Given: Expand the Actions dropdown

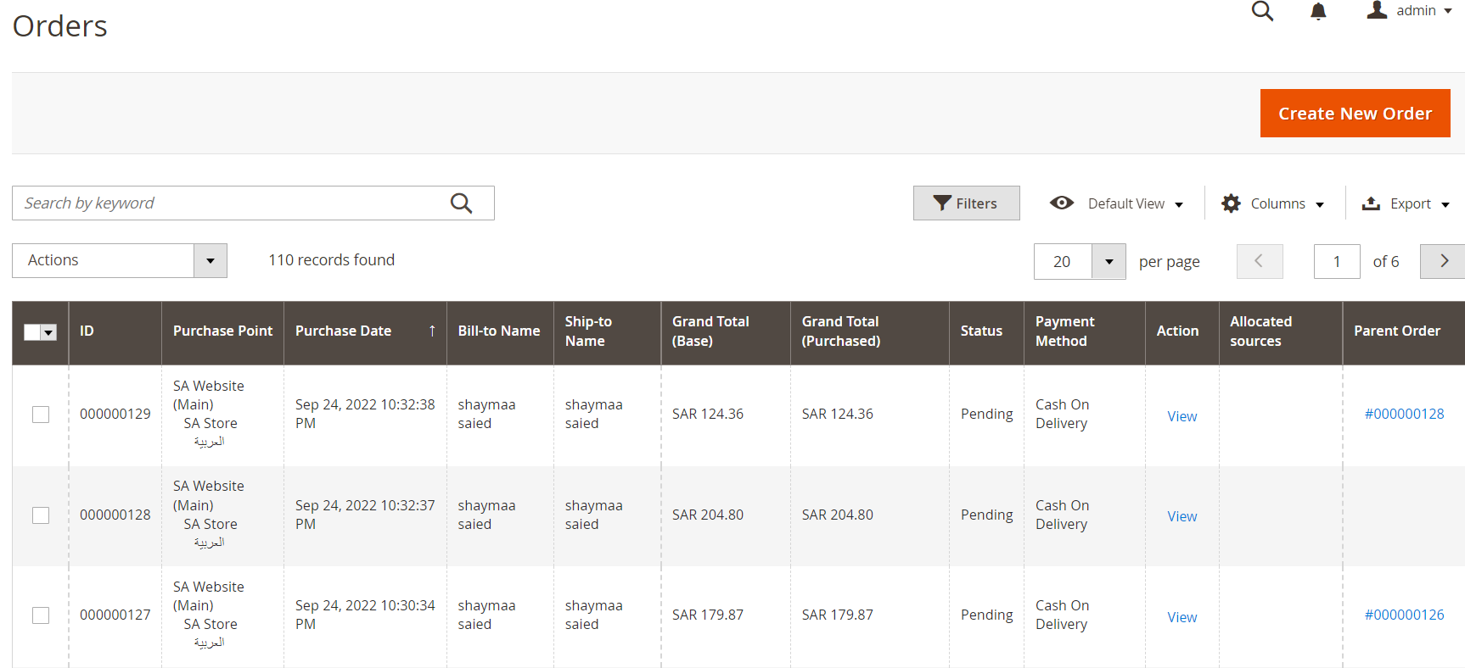Looking at the screenshot, I should 210,261.
